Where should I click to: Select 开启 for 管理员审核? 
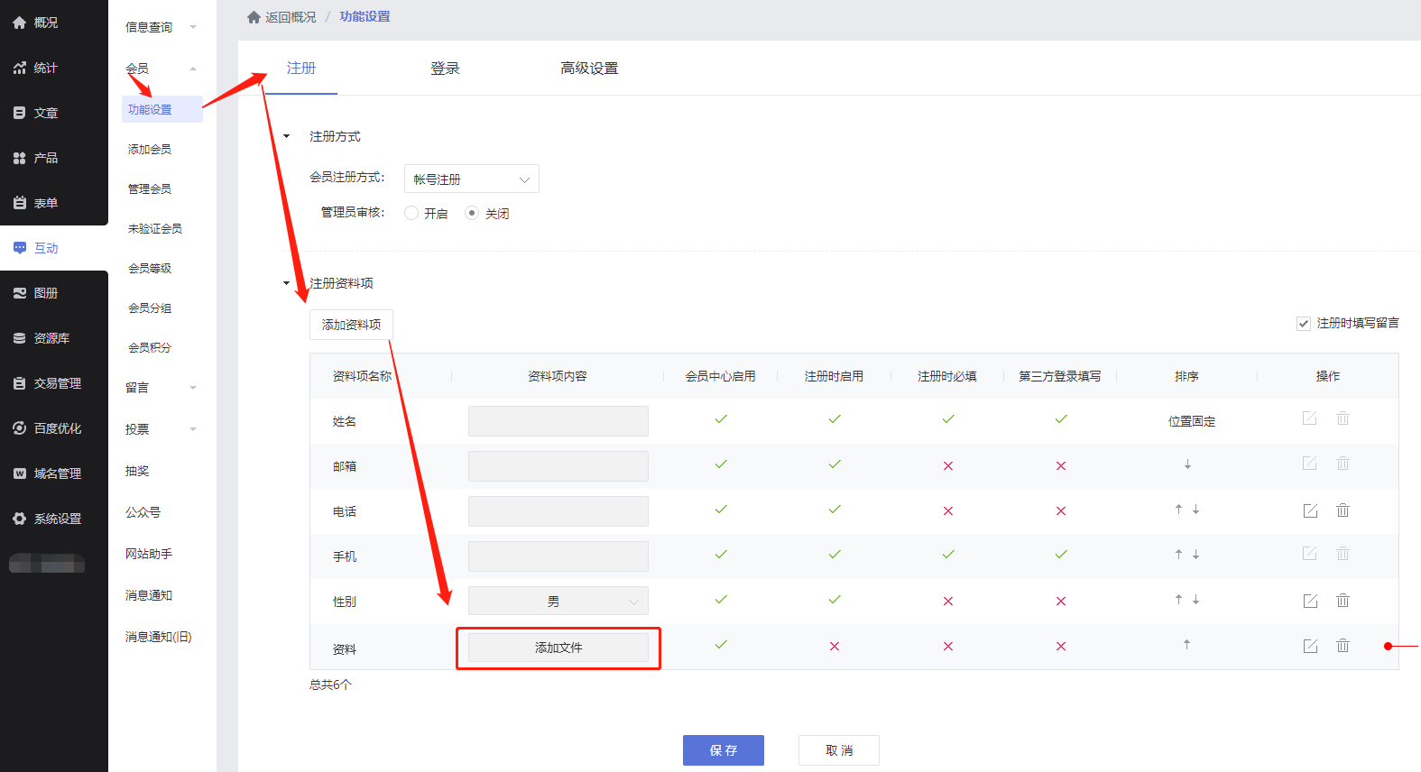click(x=412, y=214)
